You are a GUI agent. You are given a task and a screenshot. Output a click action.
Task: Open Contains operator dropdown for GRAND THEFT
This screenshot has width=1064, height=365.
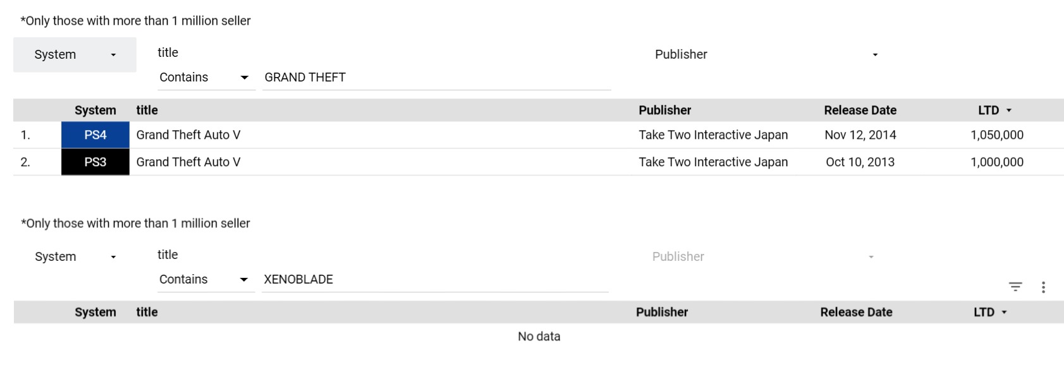click(x=206, y=78)
